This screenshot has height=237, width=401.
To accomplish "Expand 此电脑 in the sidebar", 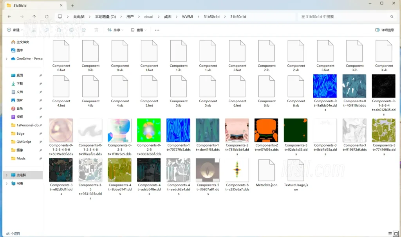I will (x=6, y=175).
